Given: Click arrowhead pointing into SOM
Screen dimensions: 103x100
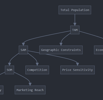Looking at the screenshot, I should tap(9, 64).
